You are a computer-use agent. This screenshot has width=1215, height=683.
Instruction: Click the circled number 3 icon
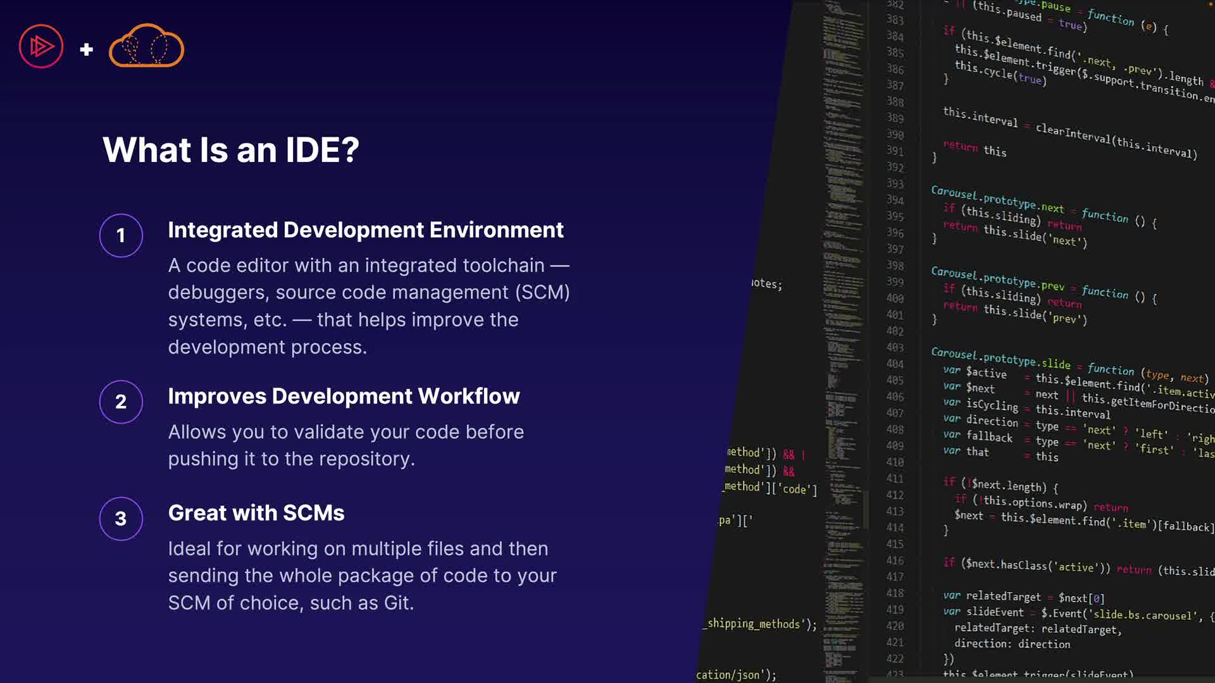click(x=121, y=519)
